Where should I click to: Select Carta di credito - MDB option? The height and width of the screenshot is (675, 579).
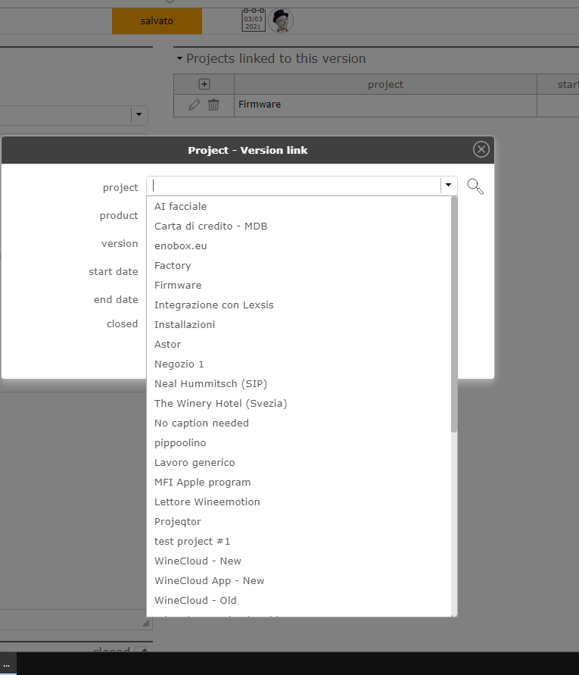[299, 227]
